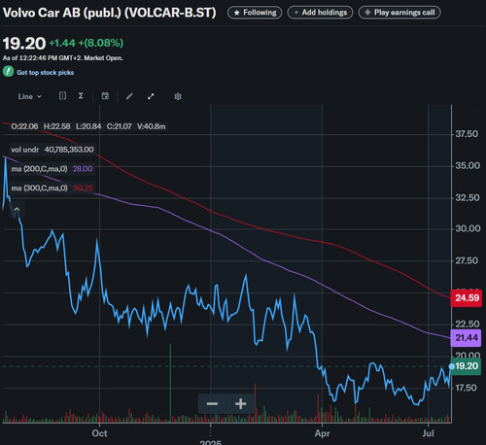The image size is (486, 445).
Task: Click the 30.00 price axis label
Action: pyautogui.click(x=468, y=228)
